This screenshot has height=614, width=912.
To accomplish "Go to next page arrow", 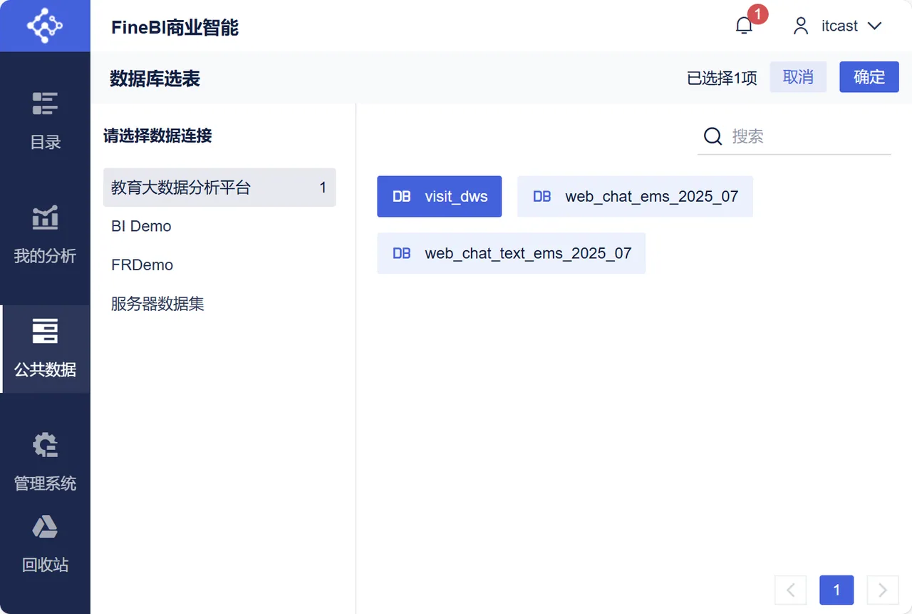I will [883, 590].
